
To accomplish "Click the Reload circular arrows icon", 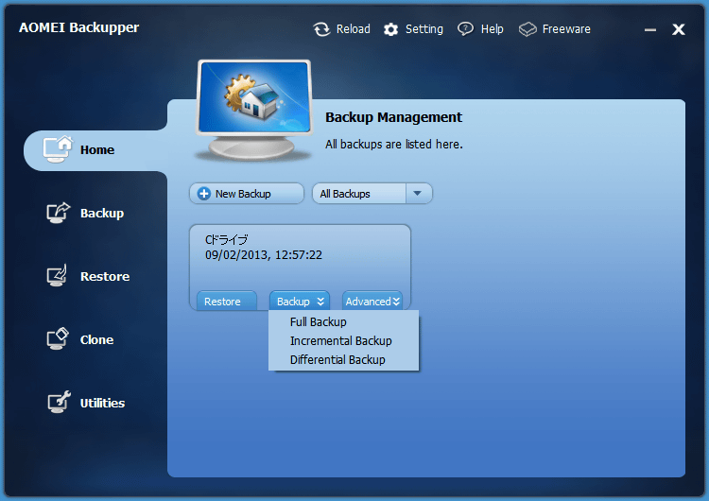I will [x=321, y=29].
